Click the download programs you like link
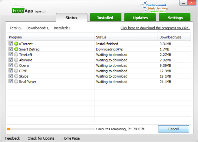The height and width of the screenshot is (142, 198). (x=155, y=28)
